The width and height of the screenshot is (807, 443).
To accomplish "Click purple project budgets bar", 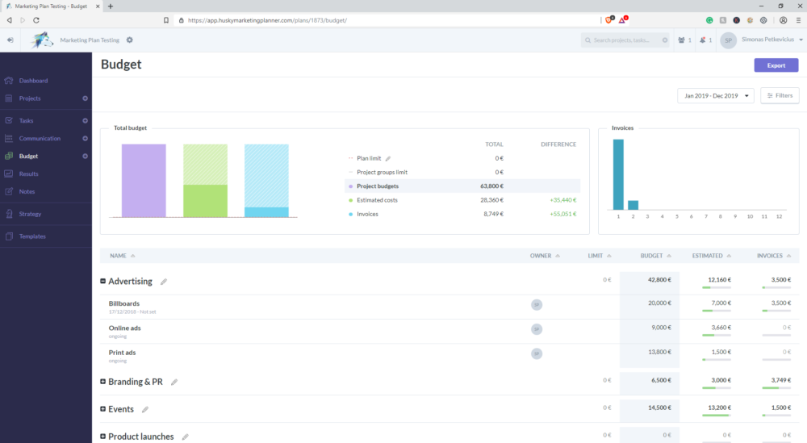I will [144, 181].
